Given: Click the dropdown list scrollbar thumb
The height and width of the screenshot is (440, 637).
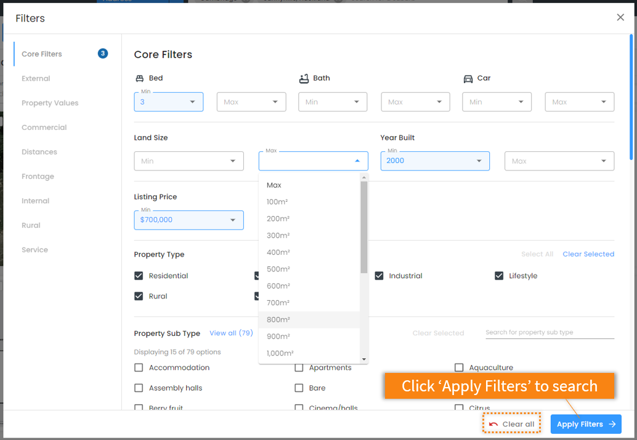Looking at the screenshot, I should pos(364,227).
